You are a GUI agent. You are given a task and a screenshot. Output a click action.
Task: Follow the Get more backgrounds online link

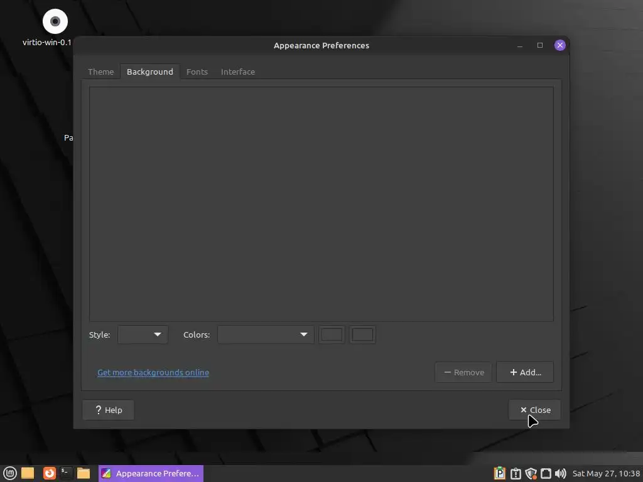coord(153,372)
